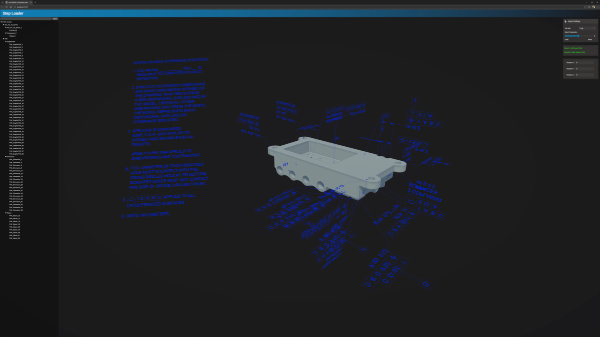Select PMI_Datum_10 in the tree

point(14,216)
